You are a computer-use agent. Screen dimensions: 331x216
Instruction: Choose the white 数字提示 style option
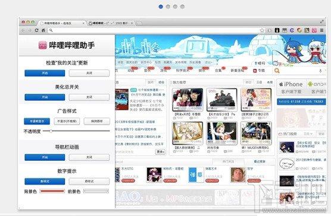coord(89,182)
